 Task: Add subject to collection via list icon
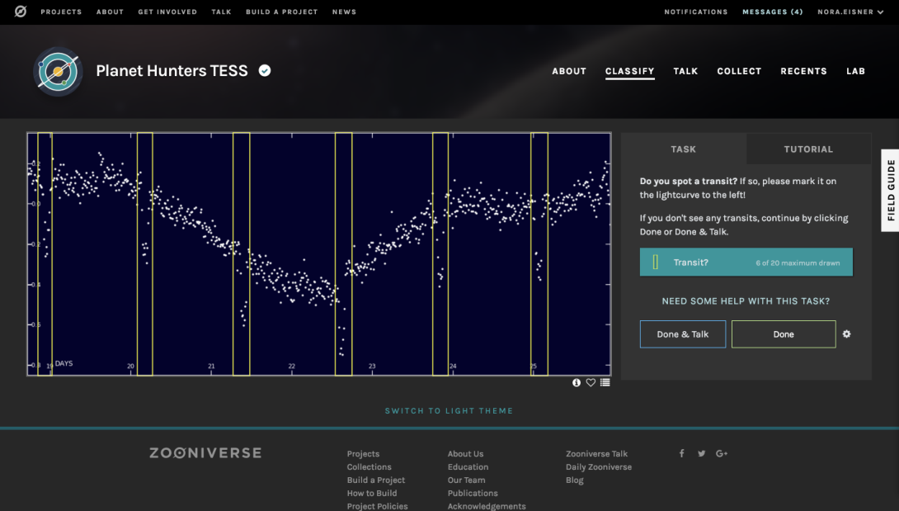coord(605,382)
